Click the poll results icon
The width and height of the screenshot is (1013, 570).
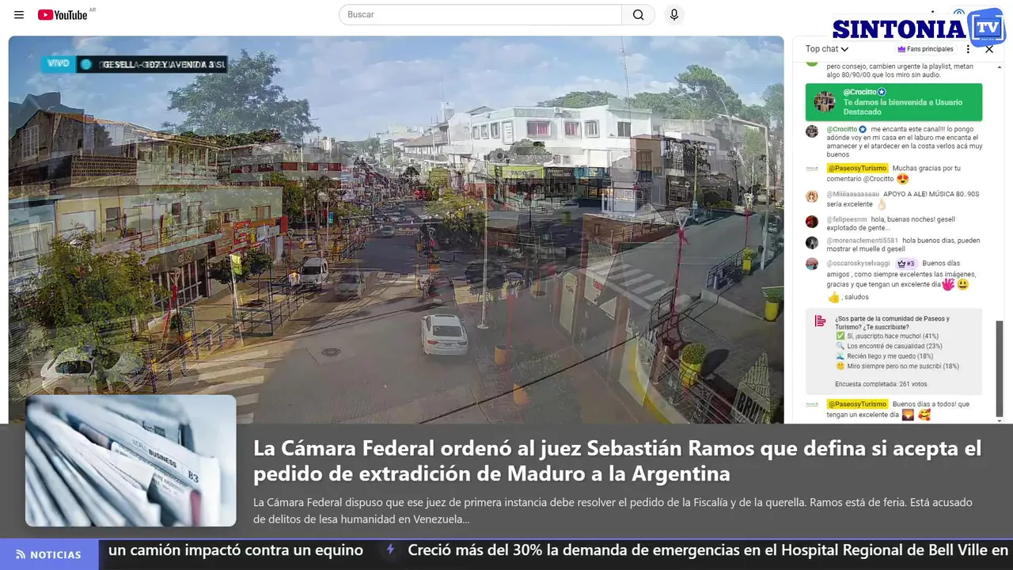tap(821, 321)
